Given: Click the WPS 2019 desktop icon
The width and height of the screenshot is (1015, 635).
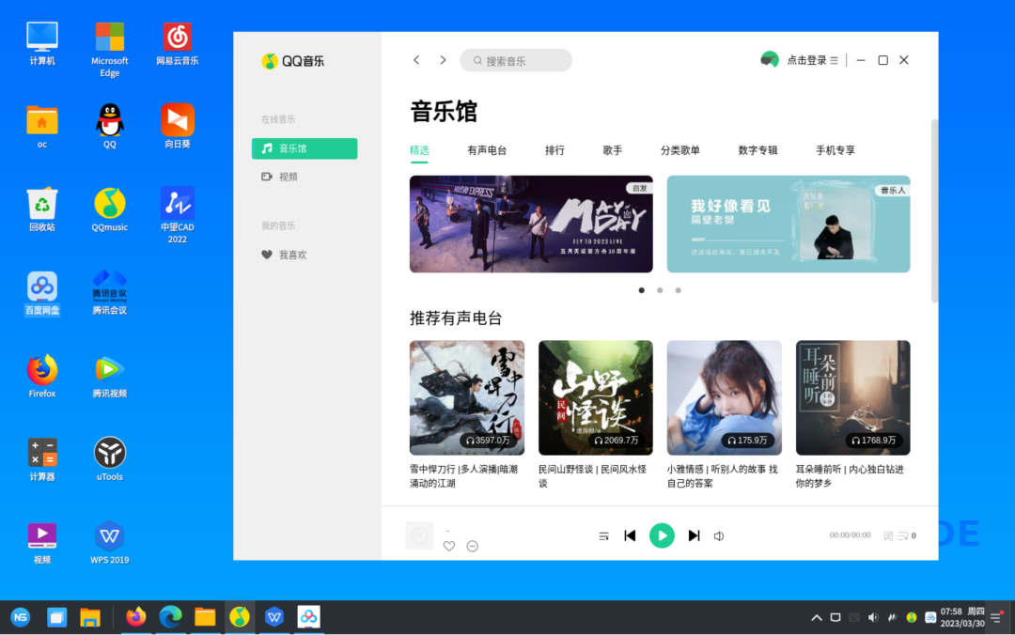Looking at the screenshot, I should pos(109,542).
